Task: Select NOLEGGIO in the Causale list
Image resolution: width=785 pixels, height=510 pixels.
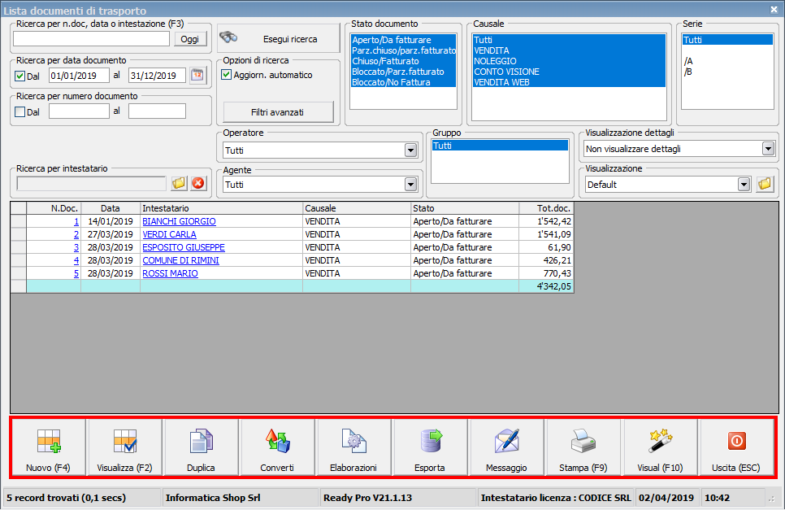Action: pos(569,61)
